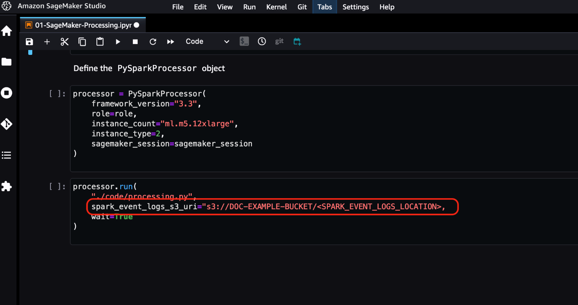This screenshot has width=578, height=305.
Task: Click the PySparkProcessor cell execution prompt
Action: point(57,94)
